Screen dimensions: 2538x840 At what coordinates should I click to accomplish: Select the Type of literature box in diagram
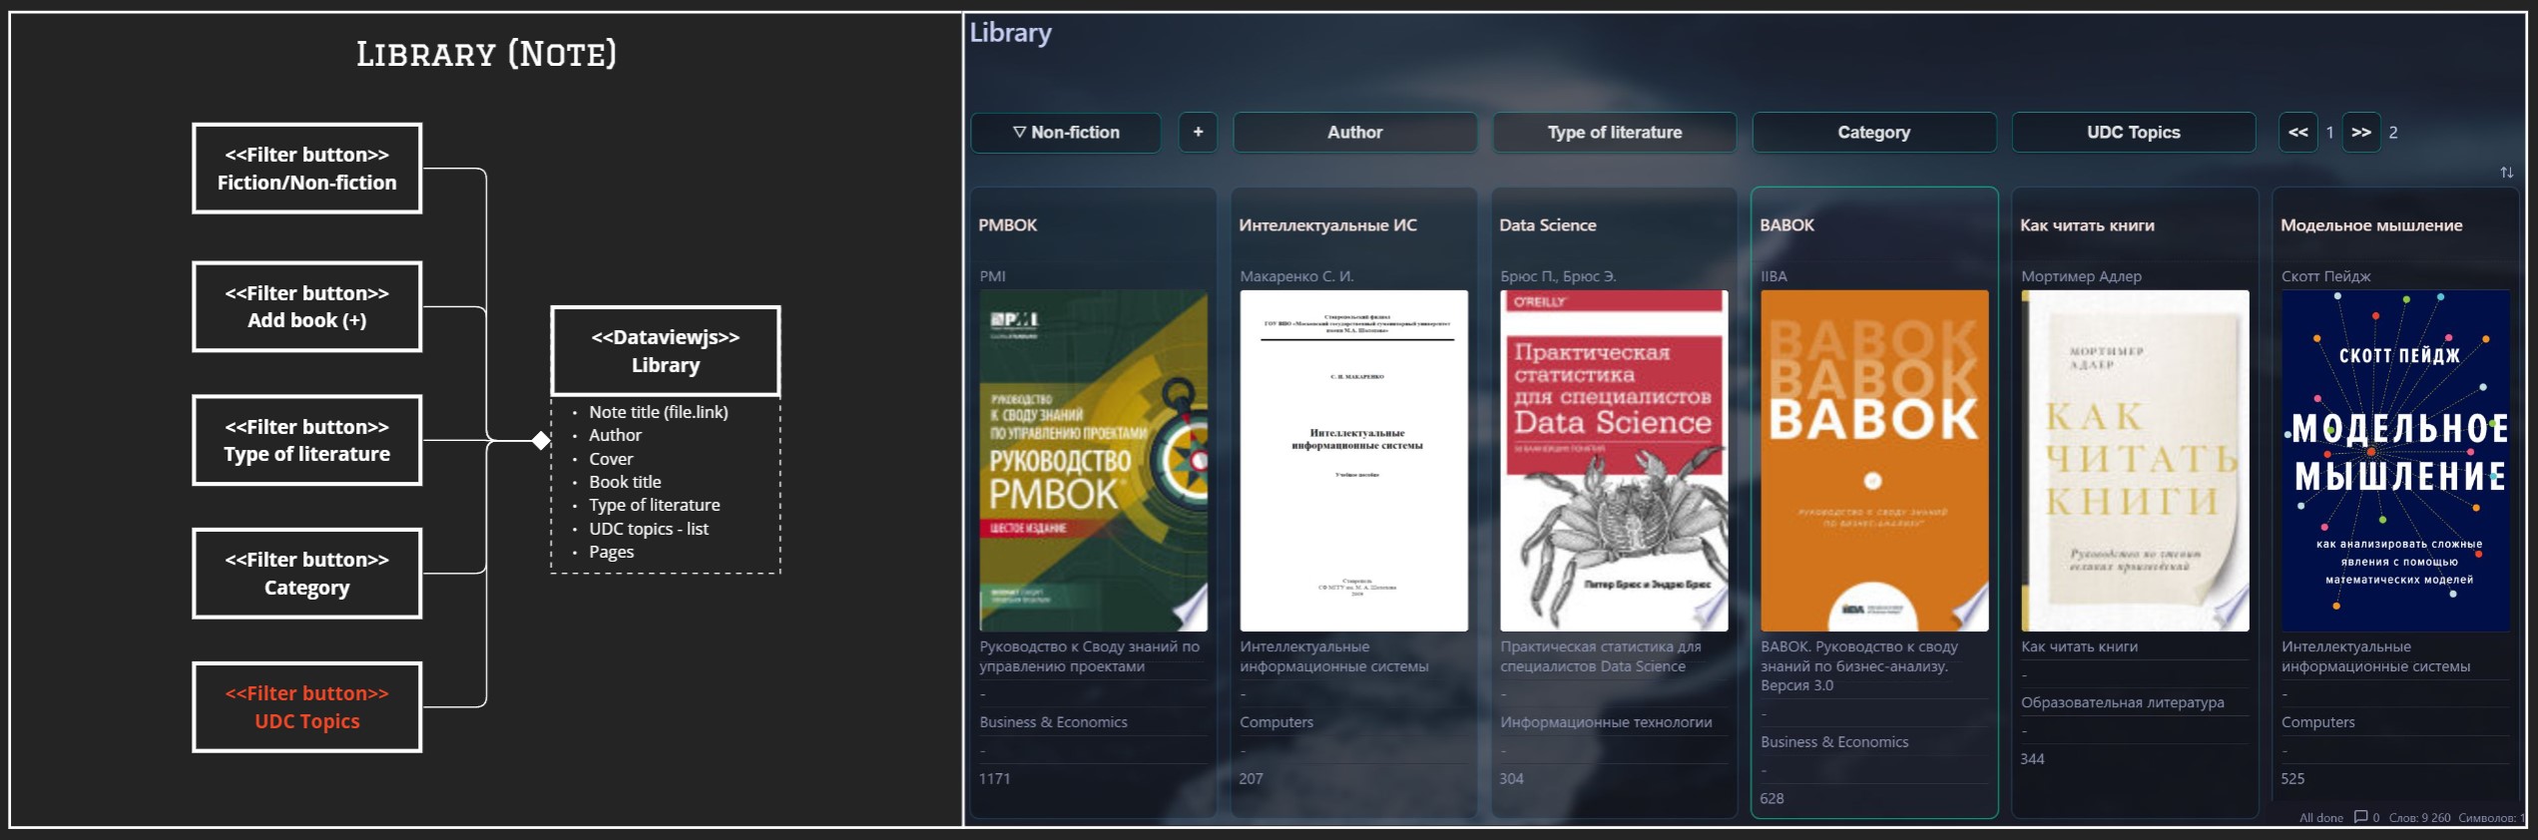click(307, 440)
